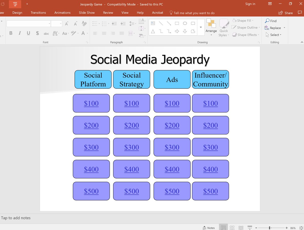Viewport: 304px width, 230px height.
Task: Select the triangle shape
Action: 153,31
